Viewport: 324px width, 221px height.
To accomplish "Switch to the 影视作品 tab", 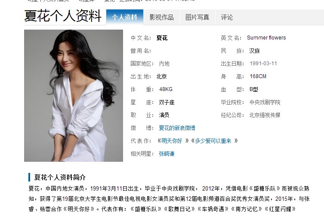I will coord(162,17).
